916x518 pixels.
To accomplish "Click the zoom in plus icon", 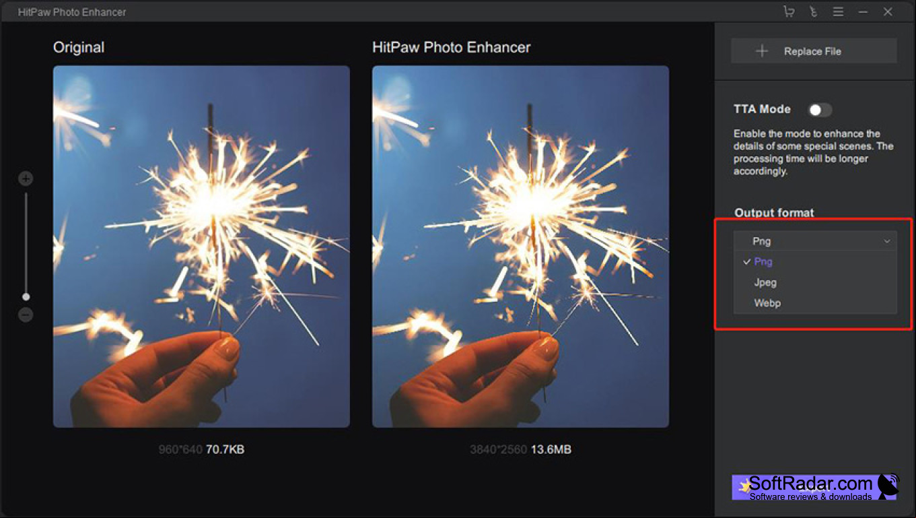I will pyautogui.click(x=26, y=179).
